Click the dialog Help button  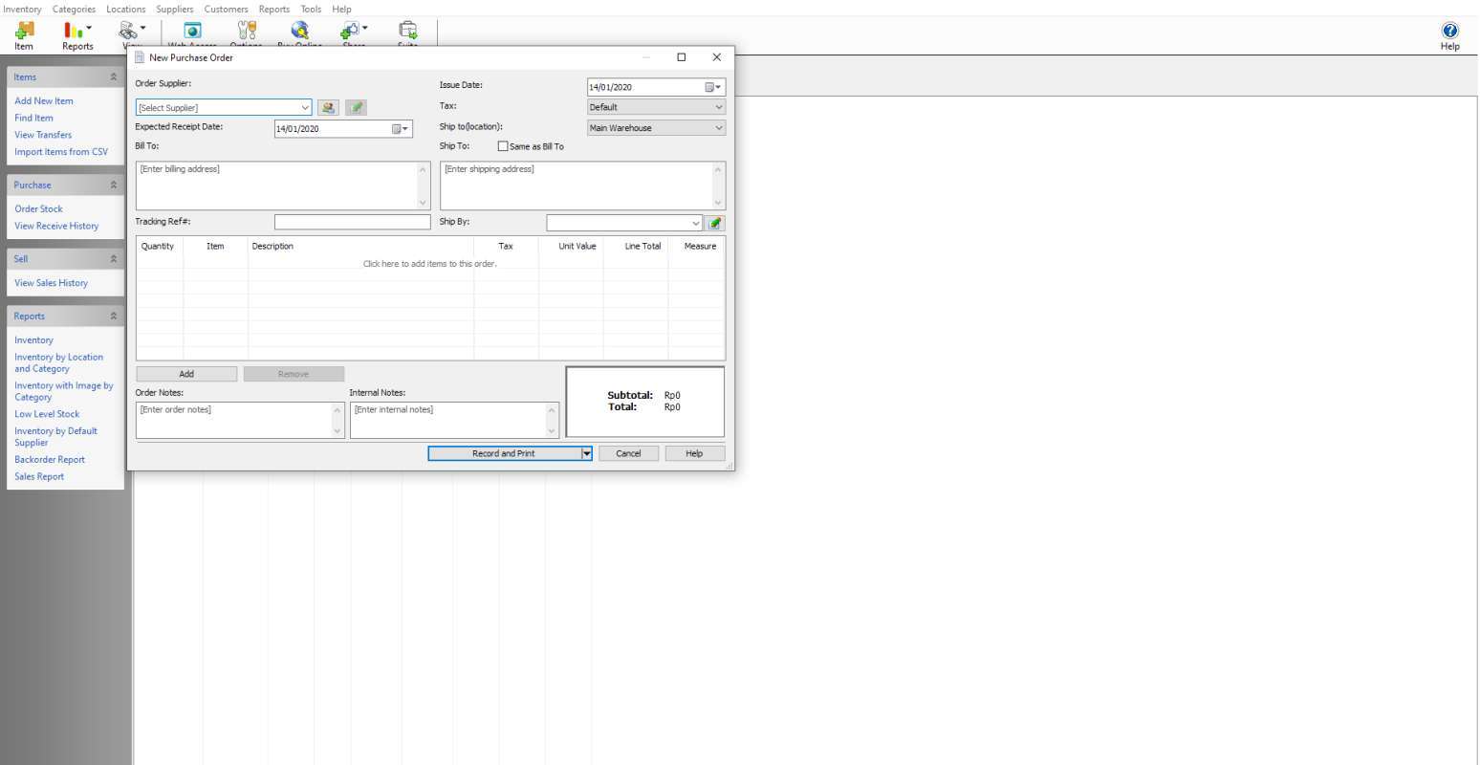pos(694,453)
